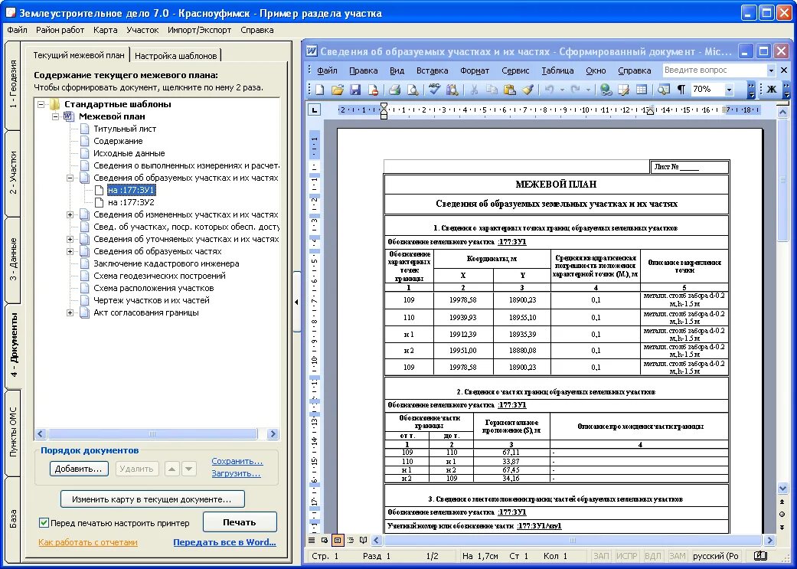The height and width of the screenshot is (569, 797).
Task: Switch to vertical tab 2 - Участки
Action: click(x=13, y=173)
